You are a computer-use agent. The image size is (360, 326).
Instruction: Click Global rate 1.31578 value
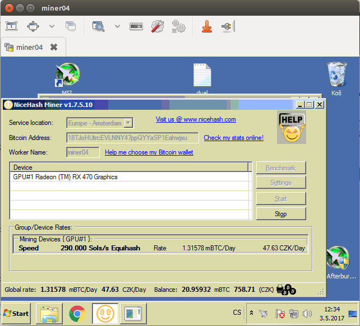pyautogui.click(x=53, y=290)
